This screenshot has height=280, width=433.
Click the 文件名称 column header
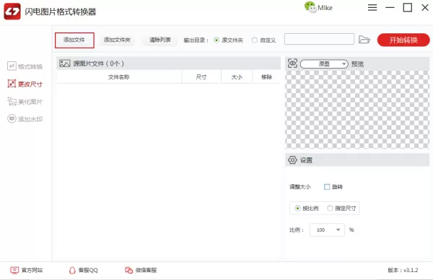[x=119, y=77]
